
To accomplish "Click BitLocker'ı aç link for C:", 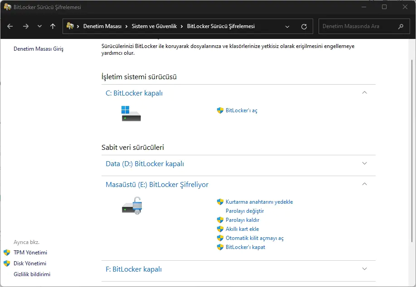I will coord(241,110).
